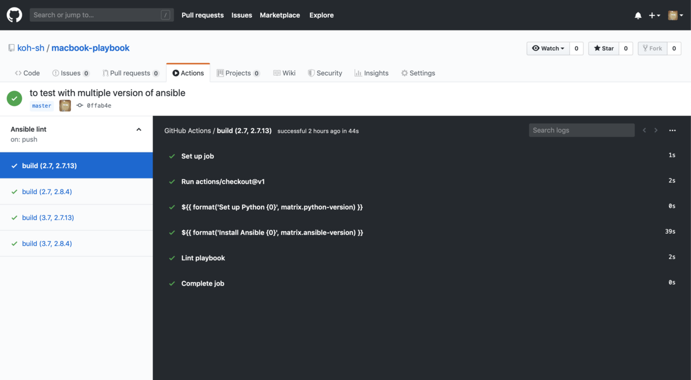Fork the repository
This screenshot has width=691, height=380.
pyautogui.click(x=652, y=48)
